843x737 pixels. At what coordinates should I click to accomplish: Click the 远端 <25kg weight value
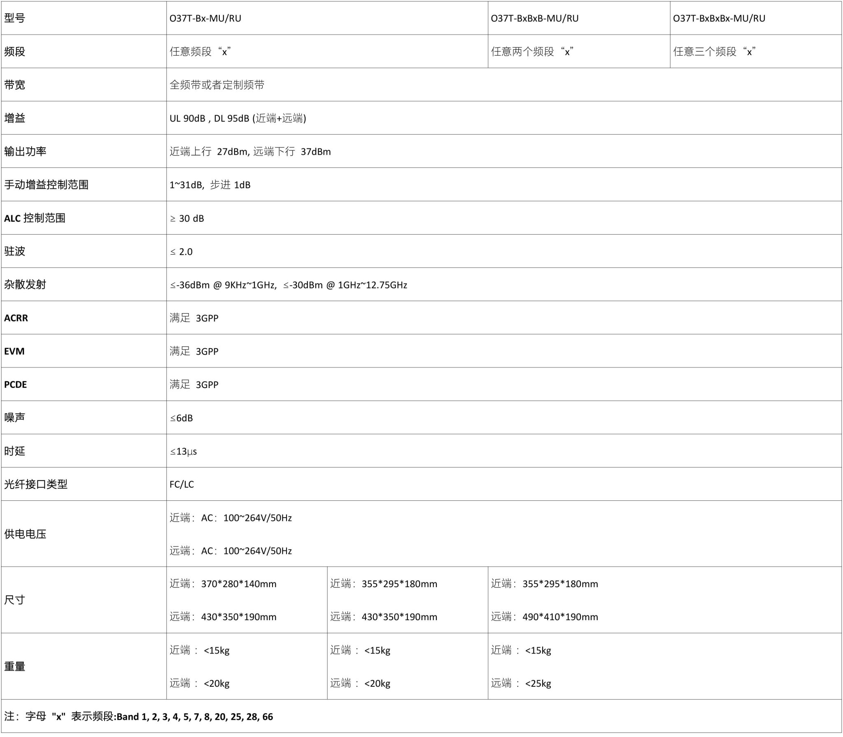(x=521, y=684)
